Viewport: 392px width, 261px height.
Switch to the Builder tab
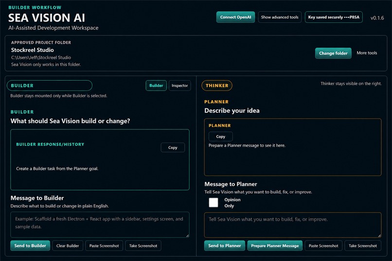[156, 86]
